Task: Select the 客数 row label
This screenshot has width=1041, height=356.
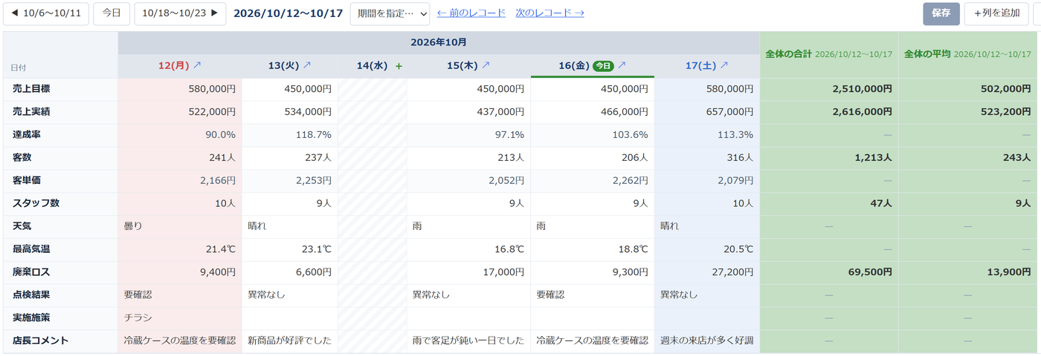Action: pyautogui.click(x=61, y=158)
